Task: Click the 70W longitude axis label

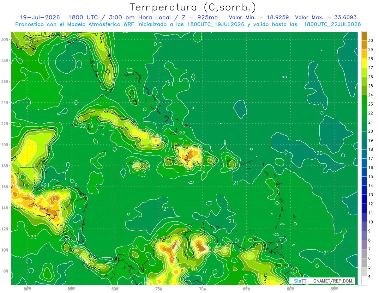Action: [202, 289]
